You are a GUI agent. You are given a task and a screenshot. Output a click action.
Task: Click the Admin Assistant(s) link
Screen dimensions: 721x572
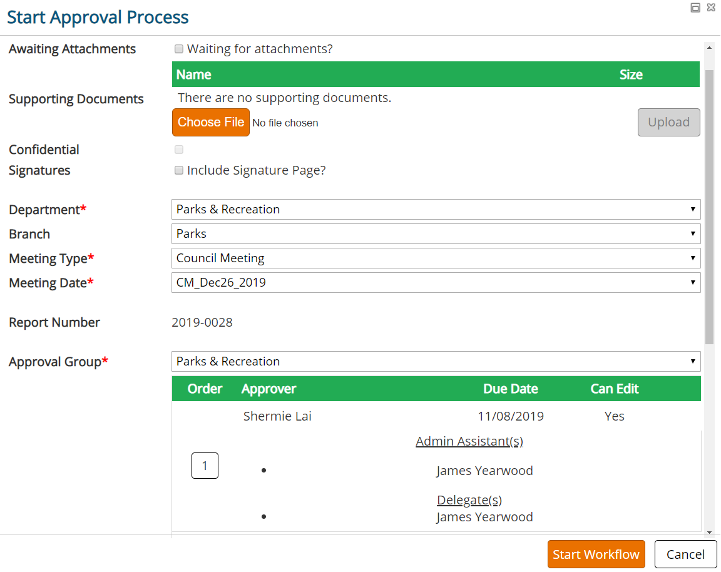point(469,441)
